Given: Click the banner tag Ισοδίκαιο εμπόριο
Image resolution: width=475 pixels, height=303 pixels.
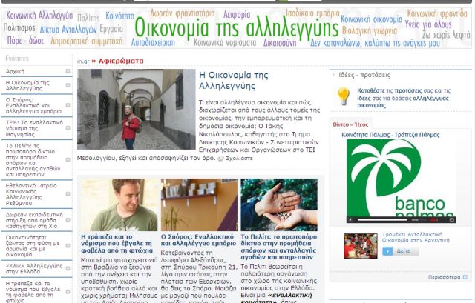Looking at the screenshot, I should (x=312, y=13).
